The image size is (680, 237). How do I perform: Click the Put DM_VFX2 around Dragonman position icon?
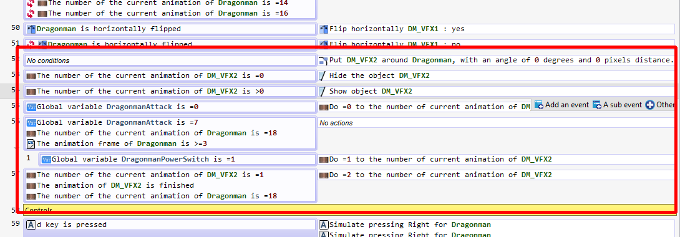point(324,60)
